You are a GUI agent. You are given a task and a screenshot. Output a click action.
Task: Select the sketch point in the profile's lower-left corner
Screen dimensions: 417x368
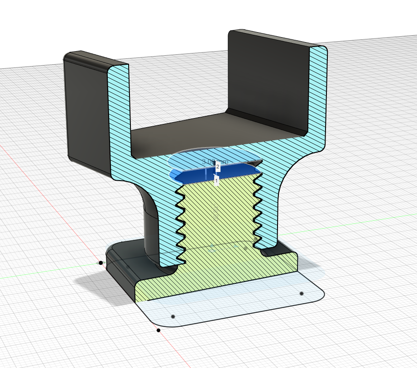(173, 316)
